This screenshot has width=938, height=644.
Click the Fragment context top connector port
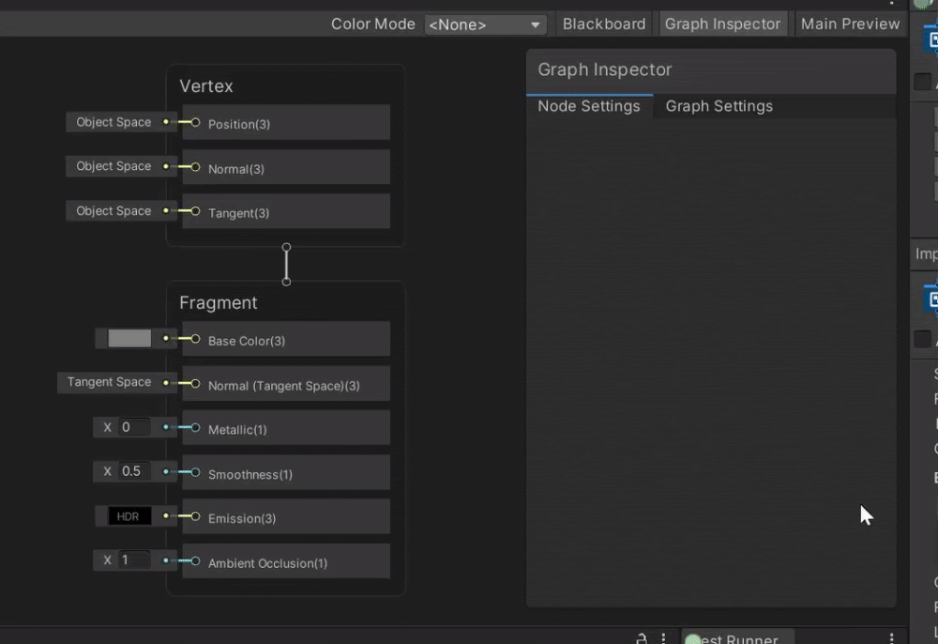coord(286,282)
